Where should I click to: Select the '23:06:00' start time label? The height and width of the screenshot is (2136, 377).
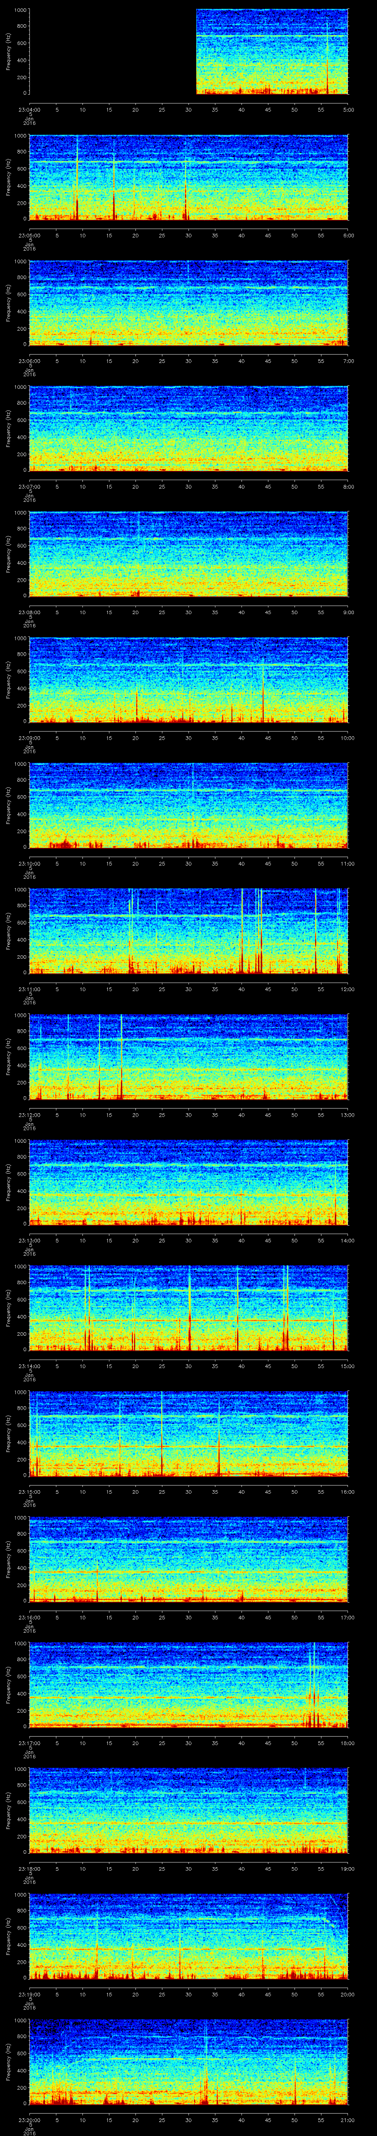point(30,361)
